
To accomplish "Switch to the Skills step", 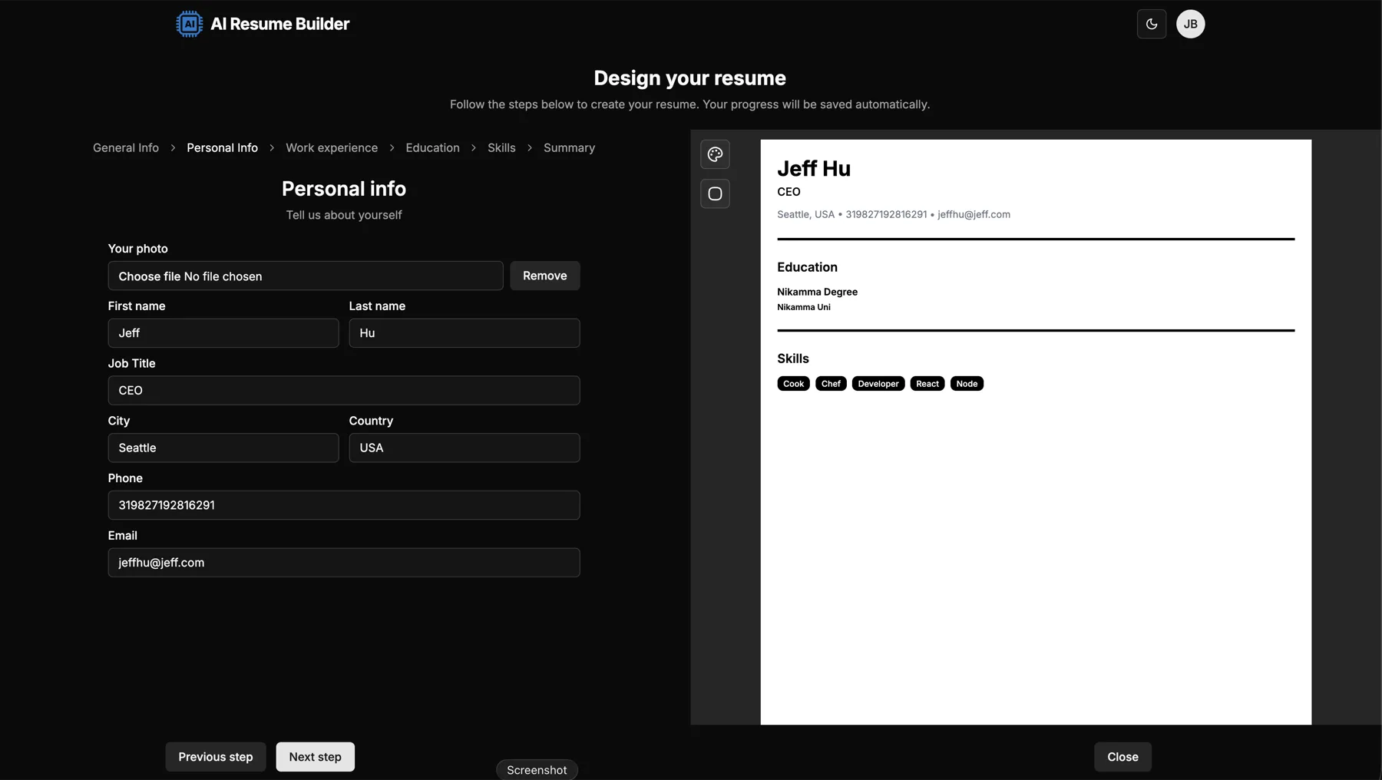I will pos(501,147).
